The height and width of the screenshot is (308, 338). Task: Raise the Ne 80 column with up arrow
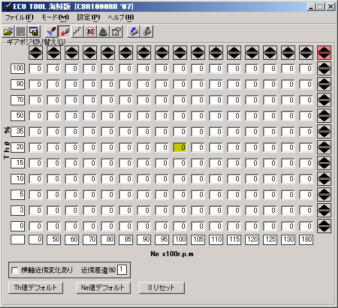click(108, 50)
